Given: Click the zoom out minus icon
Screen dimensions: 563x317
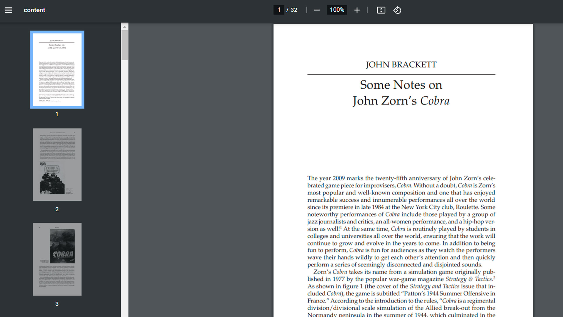Looking at the screenshot, I should click(x=317, y=10).
